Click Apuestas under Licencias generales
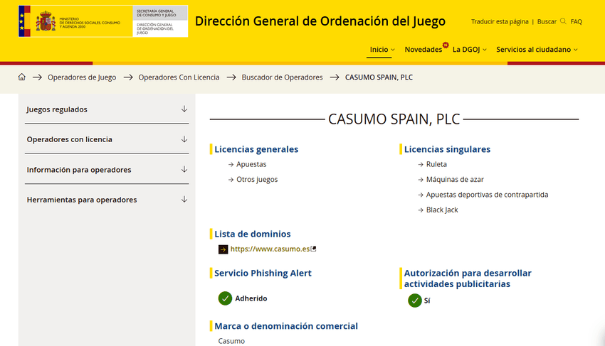Viewport: 605px width, 346px height. point(251,164)
